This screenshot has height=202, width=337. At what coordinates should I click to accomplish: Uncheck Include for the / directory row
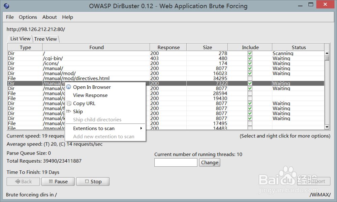click(x=250, y=53)
